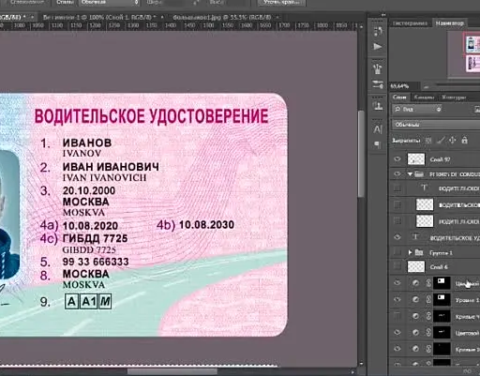480x376 pixels.
Task: Click the mask link icon of Уровни 1
Action: click(428, 299)
